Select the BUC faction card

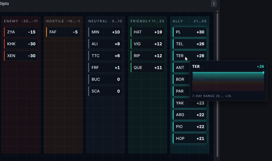pyautogui.click(x=105, y=79)
